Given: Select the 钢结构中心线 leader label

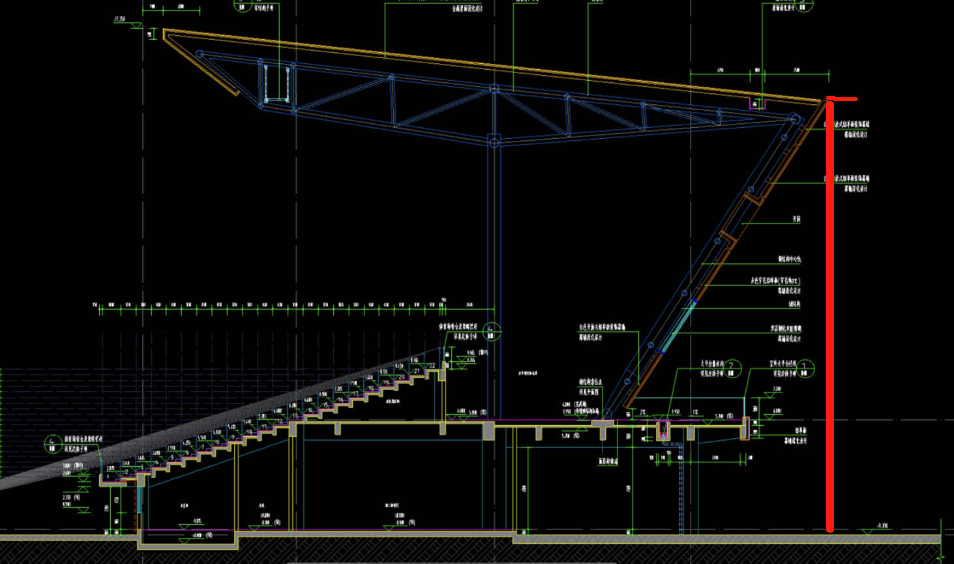Looking at the screenshot, I should click(789, 259).
